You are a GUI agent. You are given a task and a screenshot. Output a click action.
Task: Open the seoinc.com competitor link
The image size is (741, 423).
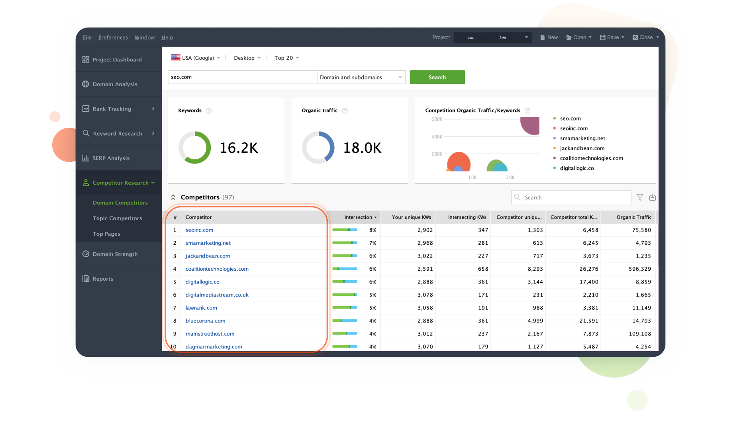coord(199,230)
